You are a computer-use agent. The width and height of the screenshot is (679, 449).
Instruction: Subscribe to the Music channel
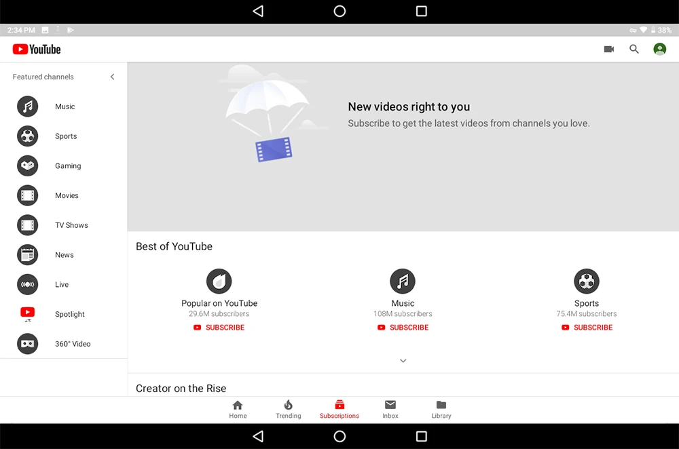pos(403,328)
